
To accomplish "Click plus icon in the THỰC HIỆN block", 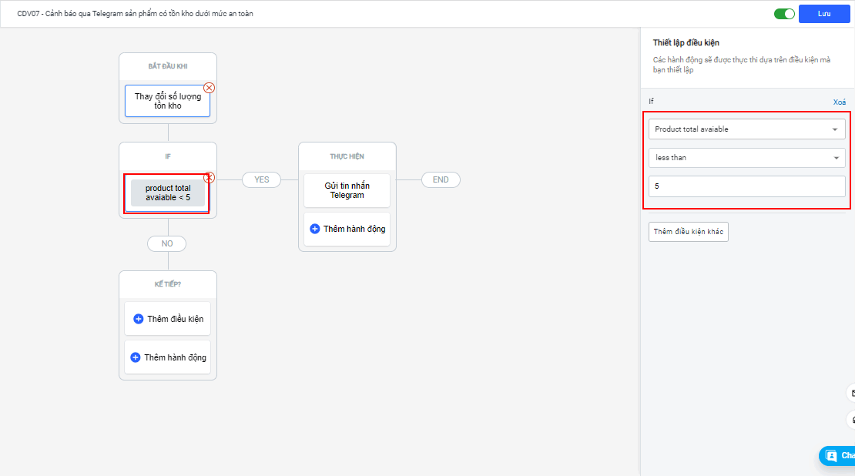I will pyautogui.click(x=314, y=229).
